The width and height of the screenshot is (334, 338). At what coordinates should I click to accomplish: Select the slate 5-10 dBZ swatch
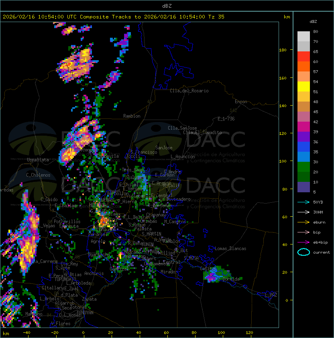pyautogui.click(x=303, y=187)
